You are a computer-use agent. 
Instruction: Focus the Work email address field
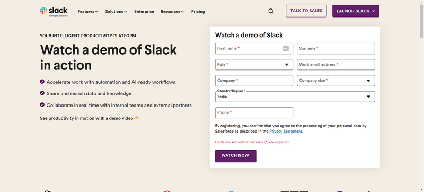(336, 65)
